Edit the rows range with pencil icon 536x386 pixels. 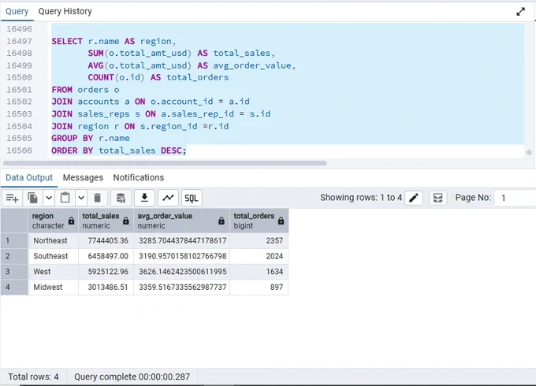click(414, 198)
